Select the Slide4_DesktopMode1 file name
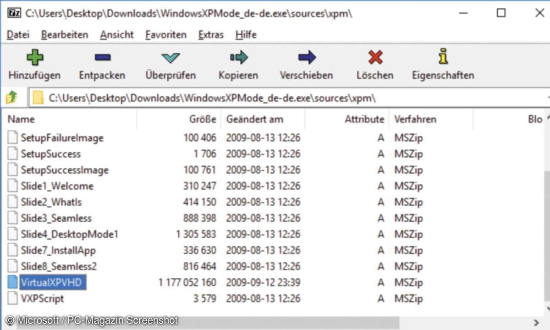Image resolution: width=550 pixels, height=330 pixels. (x=69, y=234)
